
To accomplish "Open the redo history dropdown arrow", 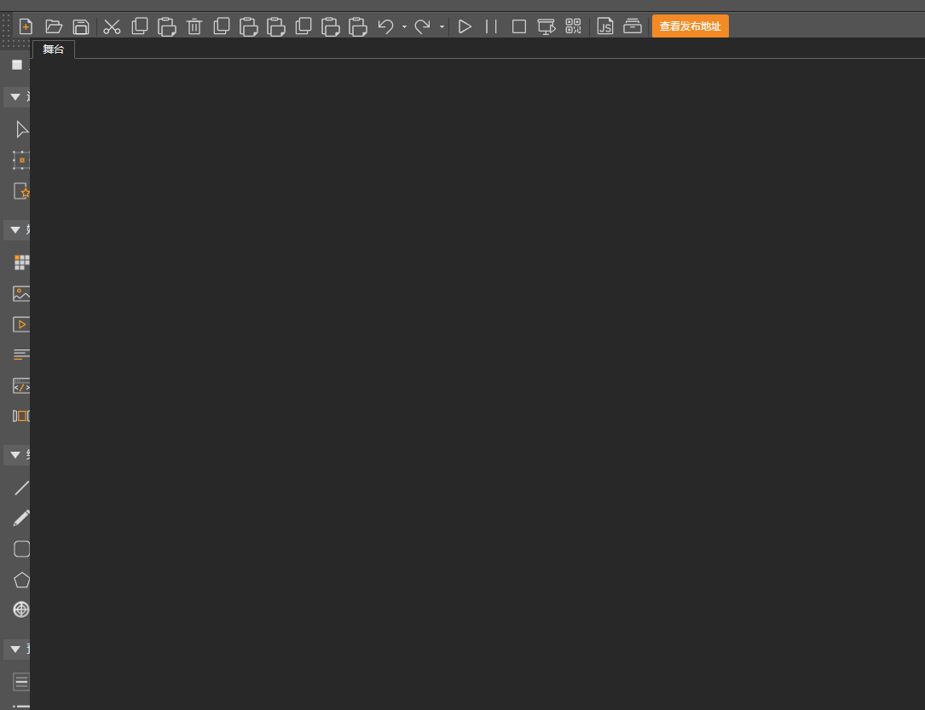I will 442,26.
